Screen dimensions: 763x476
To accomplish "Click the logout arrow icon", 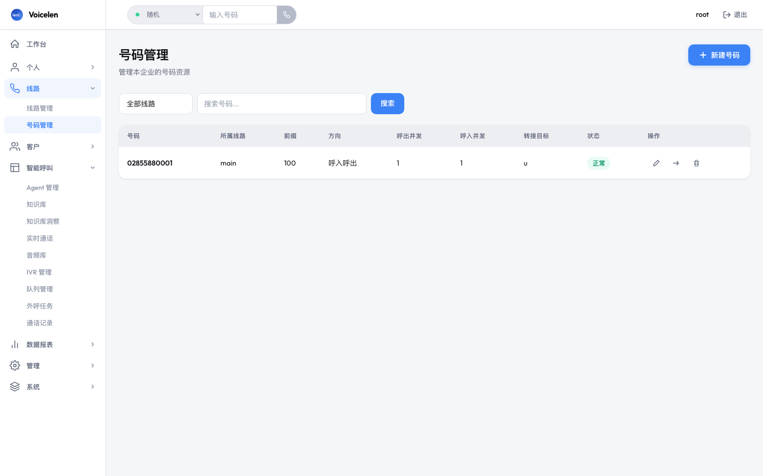I will tap(727, 15).
